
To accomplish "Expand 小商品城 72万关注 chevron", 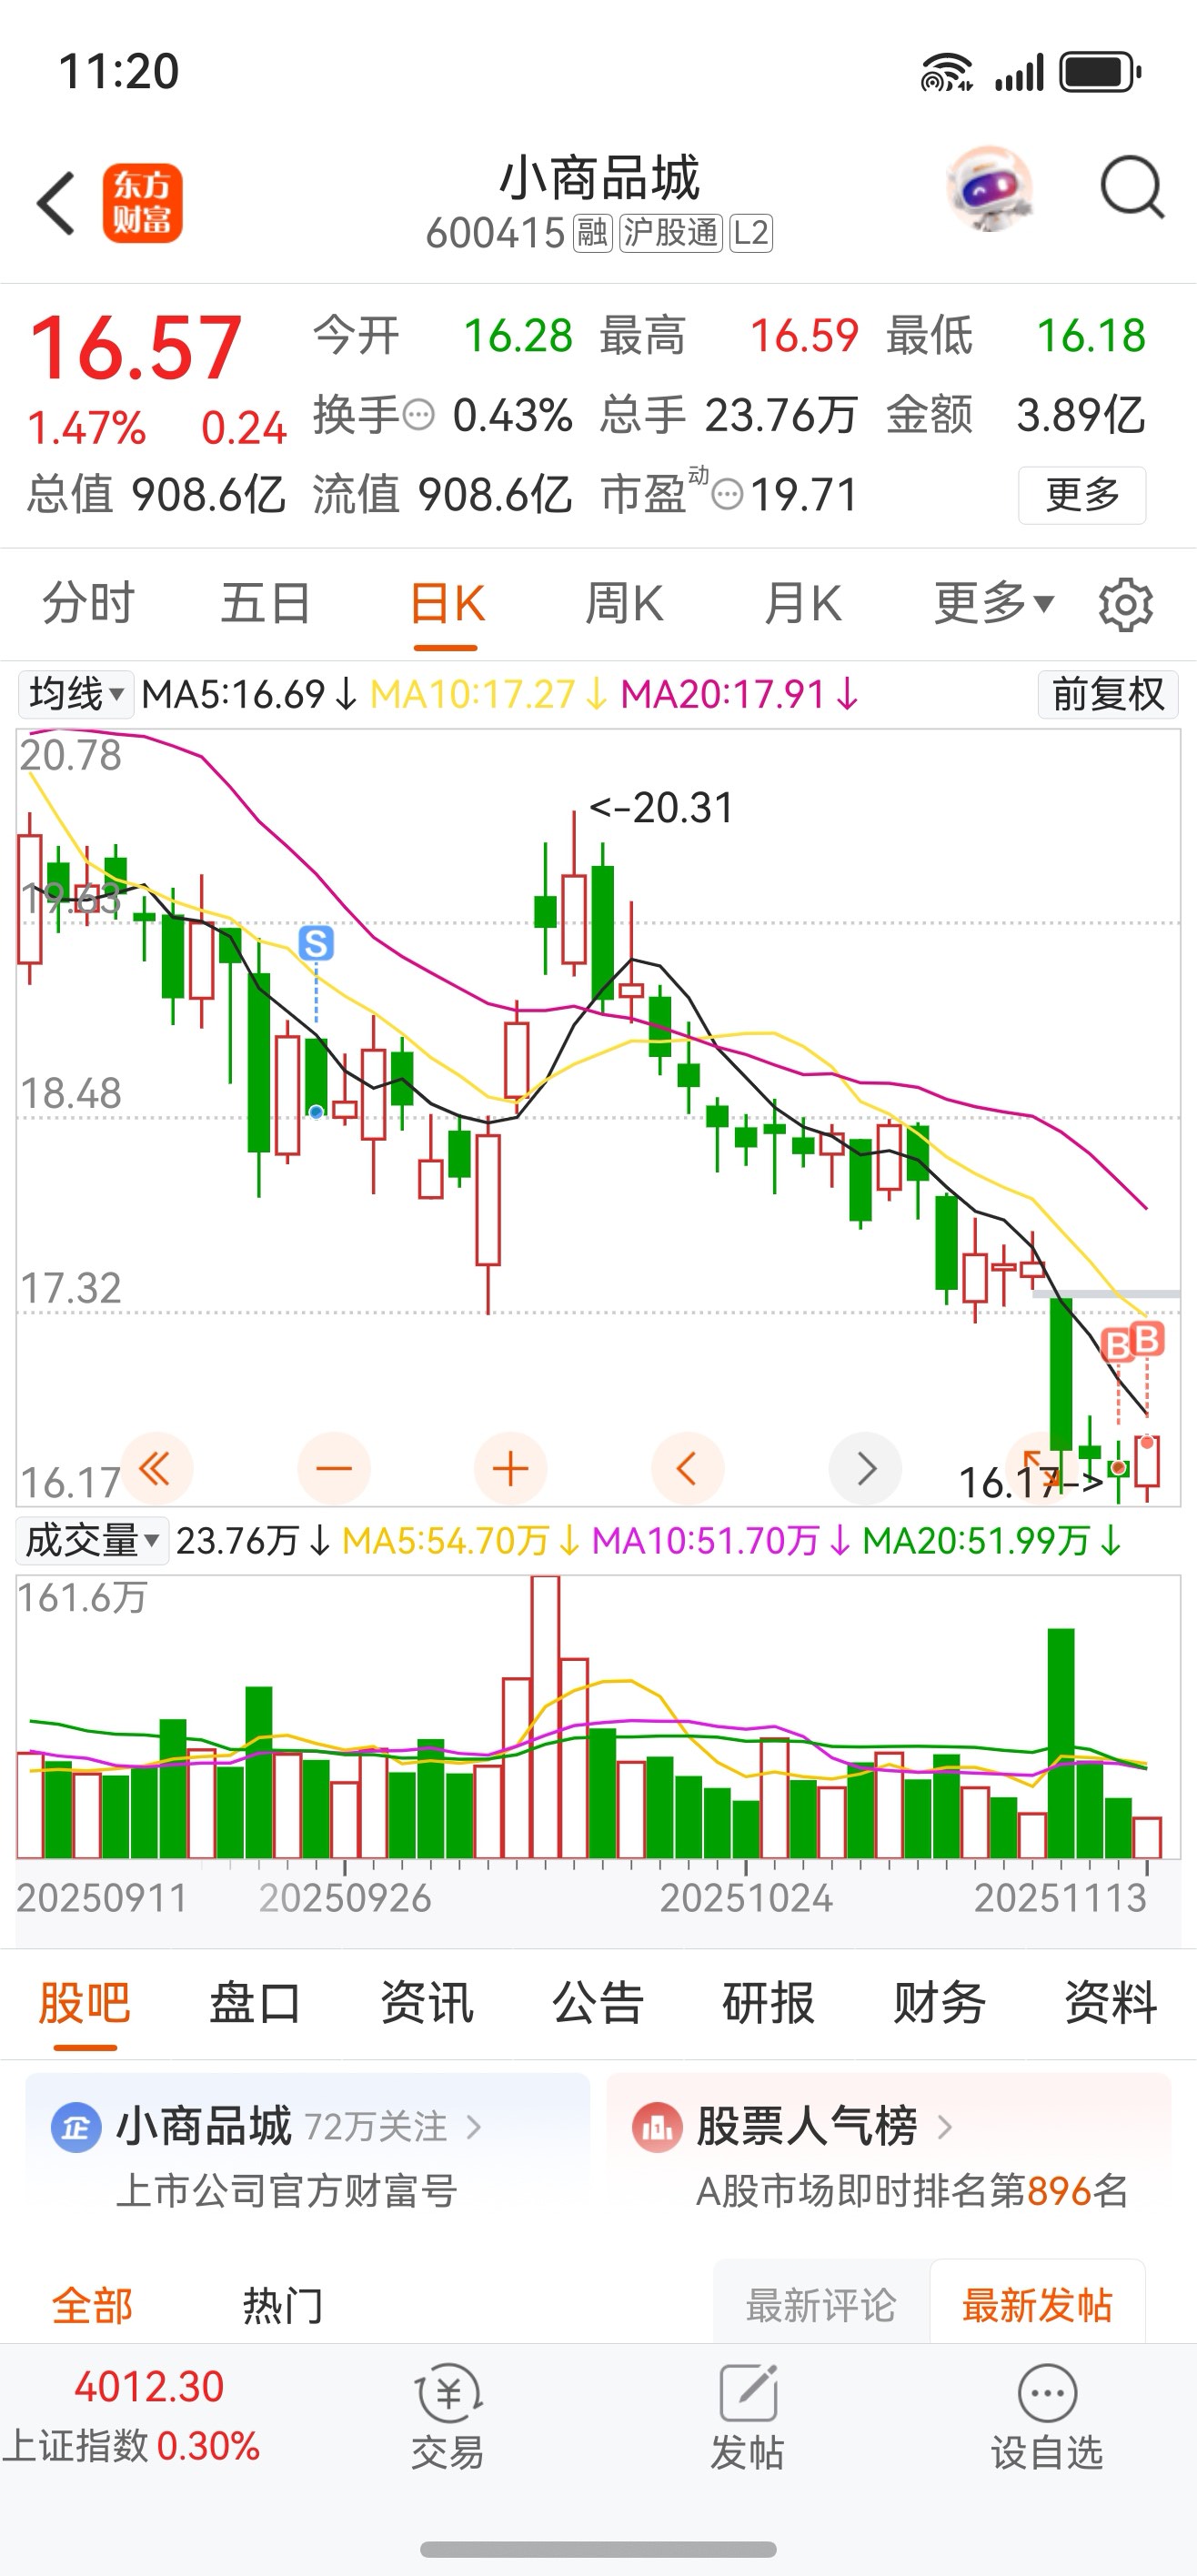I will (474, 2128).
